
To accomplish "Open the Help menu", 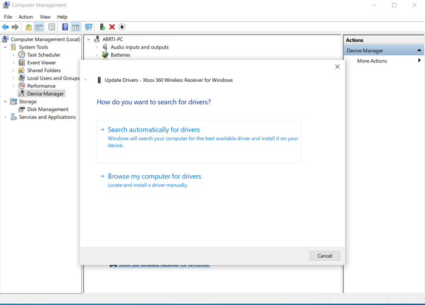I will point(62,17).
